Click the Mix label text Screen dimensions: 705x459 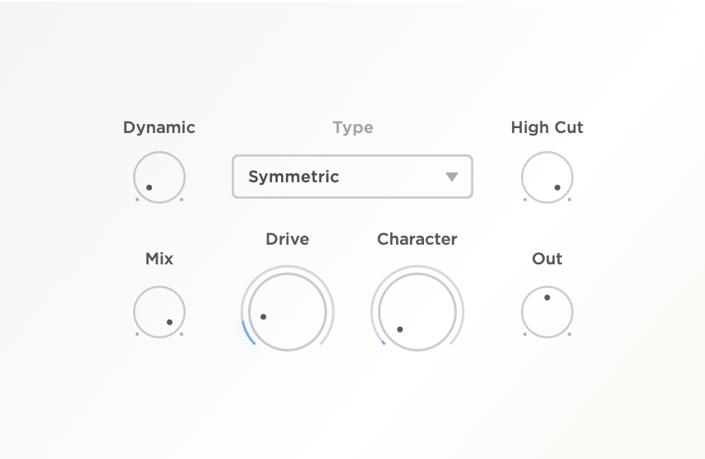click(159, 259)
